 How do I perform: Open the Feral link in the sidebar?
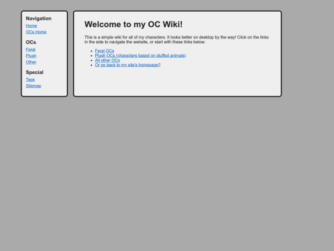point(30,50)
